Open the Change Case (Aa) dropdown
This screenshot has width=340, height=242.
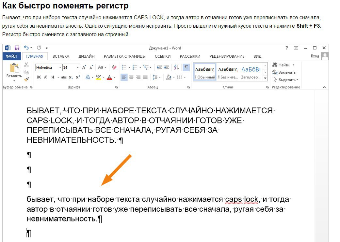point(102,67)
